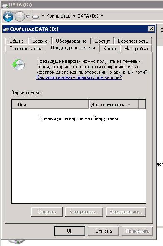Image resolution: width=163 pixels, height=246 pixels.
Task: Select Компьютер in the address bar
Action: click(x=58, y=16)
